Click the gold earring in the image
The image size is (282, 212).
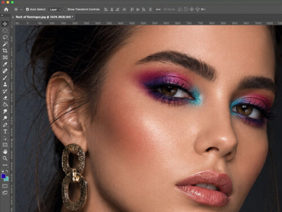[74, 177]
